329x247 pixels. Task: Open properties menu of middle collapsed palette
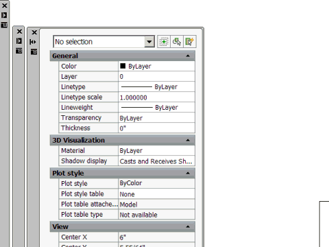point(19,51)
